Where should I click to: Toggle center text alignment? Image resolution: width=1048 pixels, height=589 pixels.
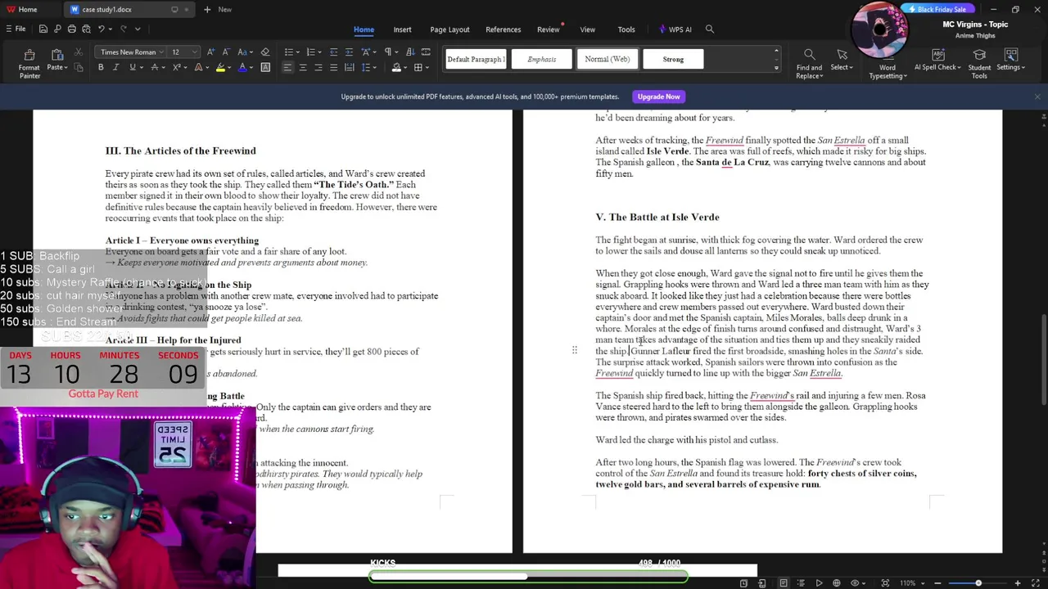[303, 67]
